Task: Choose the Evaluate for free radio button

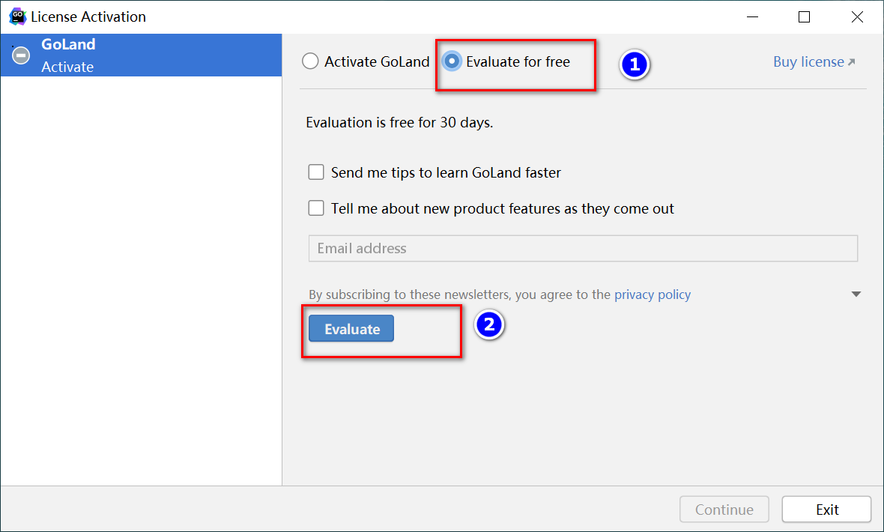Action: (452, 61)
